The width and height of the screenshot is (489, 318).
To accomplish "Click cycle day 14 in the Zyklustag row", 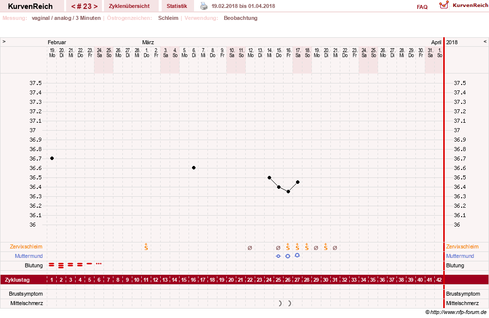I will [174, 280].
